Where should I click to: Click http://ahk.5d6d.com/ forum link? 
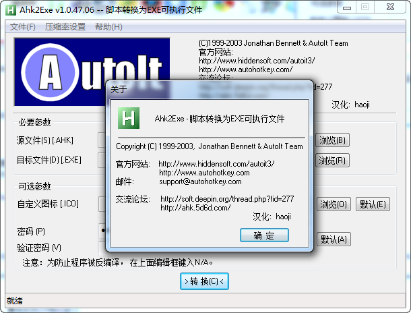click(x=195, y=208)
